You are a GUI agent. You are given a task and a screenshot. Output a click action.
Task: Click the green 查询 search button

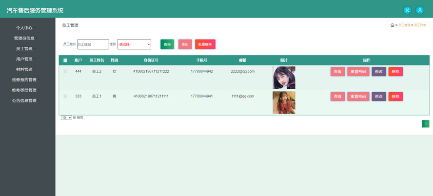click(x=167, y=44)
